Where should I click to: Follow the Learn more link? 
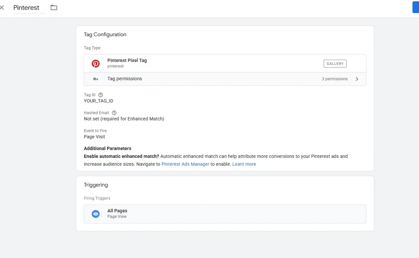[244, 164]
